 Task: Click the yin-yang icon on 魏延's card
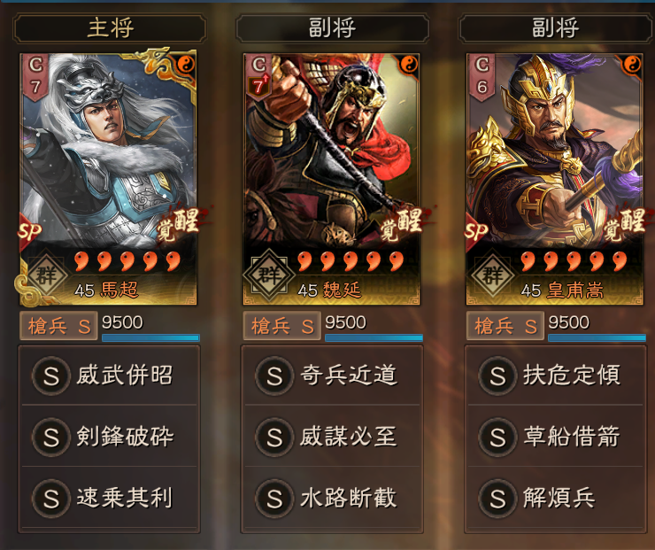[409, 65]
